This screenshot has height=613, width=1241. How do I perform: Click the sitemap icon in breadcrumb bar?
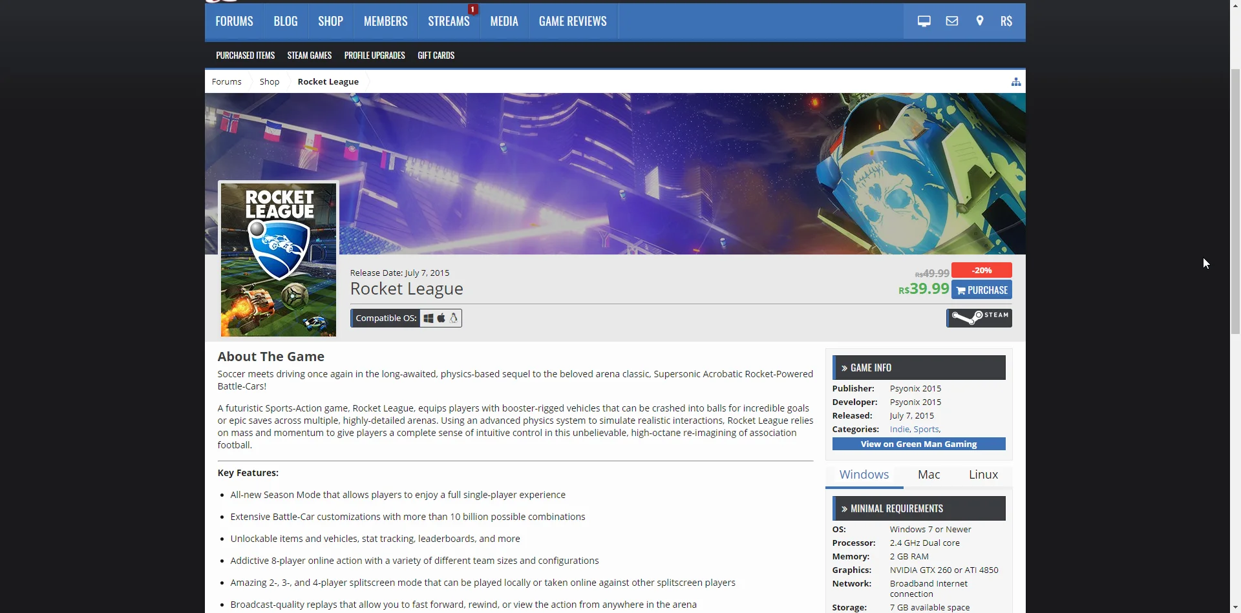point(1016,82)
